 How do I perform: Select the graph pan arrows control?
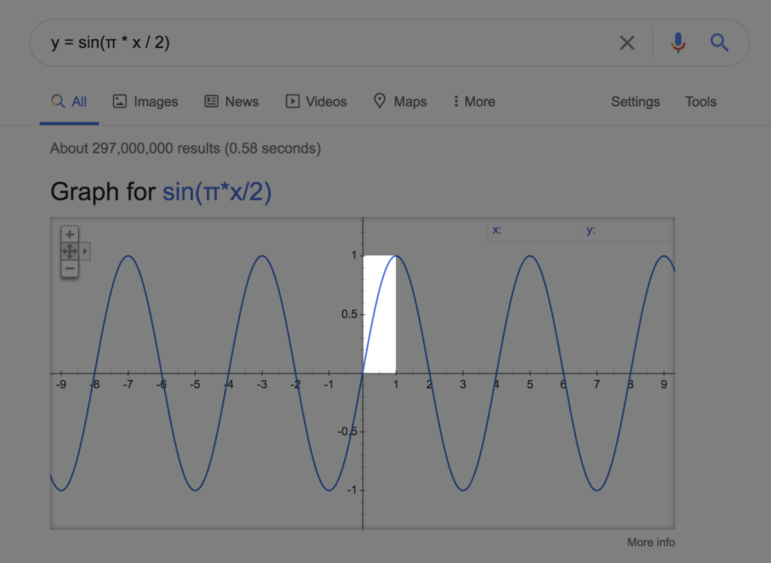point(69,251)
